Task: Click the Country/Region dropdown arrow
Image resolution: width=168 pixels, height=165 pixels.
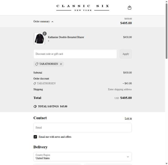Action: coord(128,157)
